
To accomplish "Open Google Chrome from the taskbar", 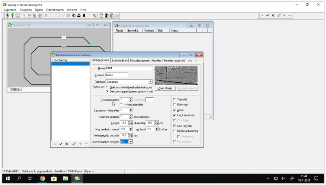I will (x=42, y=178).
